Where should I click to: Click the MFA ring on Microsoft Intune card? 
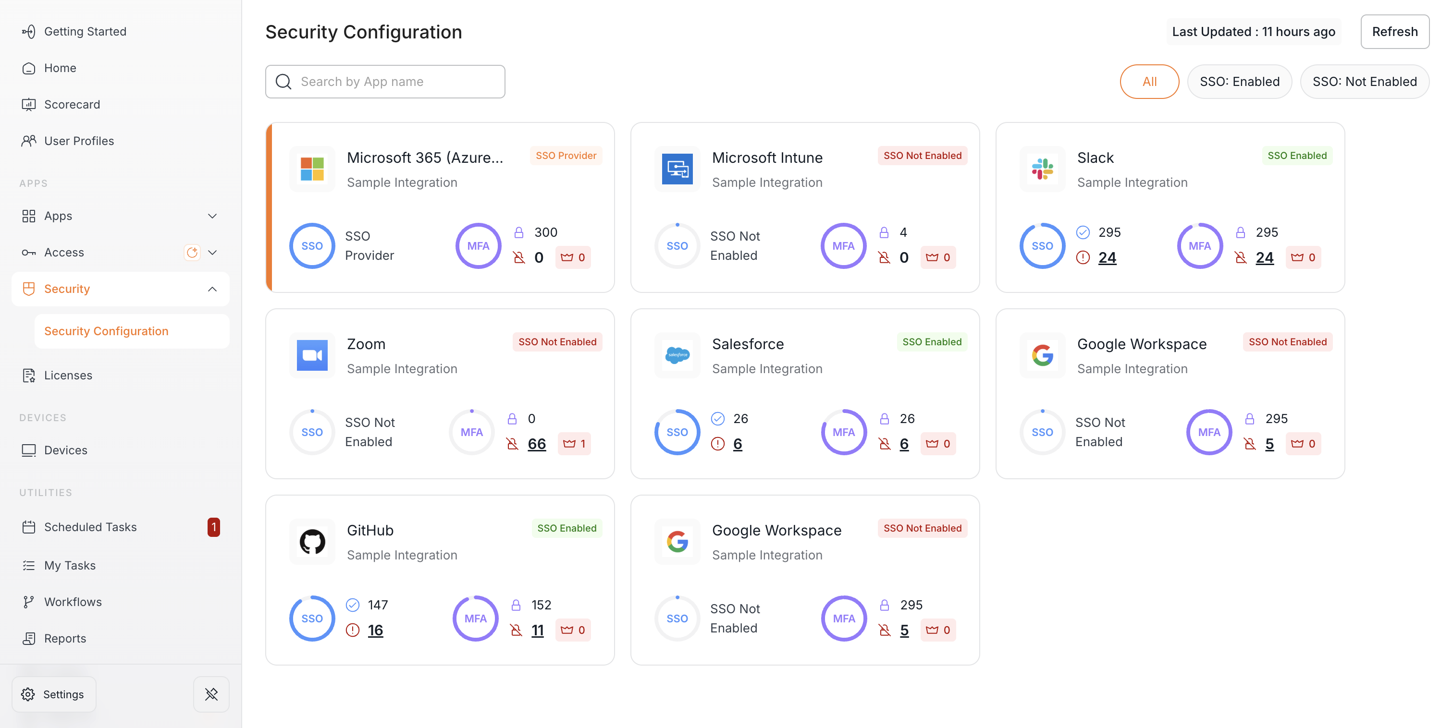pyautogui.click(x=843, y=246)
